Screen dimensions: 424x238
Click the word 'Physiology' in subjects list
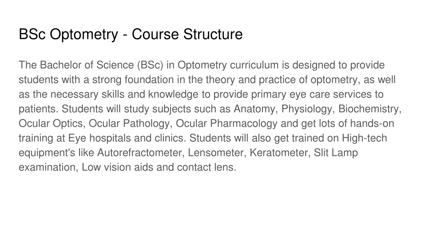(307, 109)
